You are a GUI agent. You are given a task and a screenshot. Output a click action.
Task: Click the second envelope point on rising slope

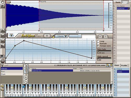(15, 46)
